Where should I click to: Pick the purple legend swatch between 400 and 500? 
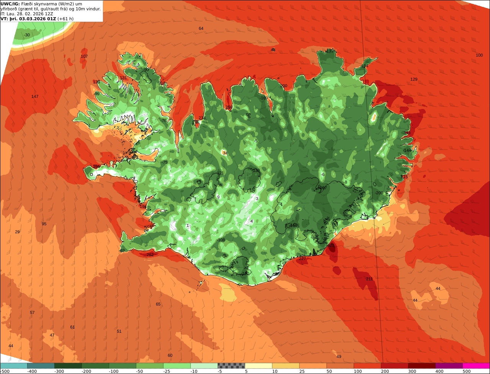[x=449, y=366]
